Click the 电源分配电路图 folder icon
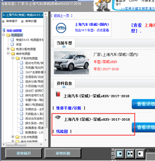The height and width of the screenshot is (161, 155). tap(13, 49)
